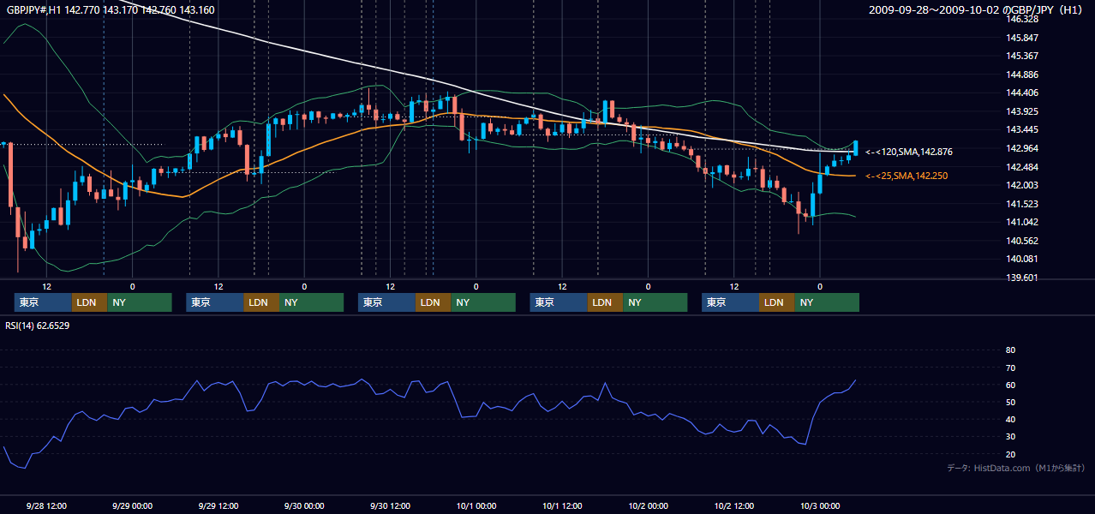Screen dimensions: 1095x514
Task: Select the 9/29 00:00 date label
Action: (x=132, y=505)
